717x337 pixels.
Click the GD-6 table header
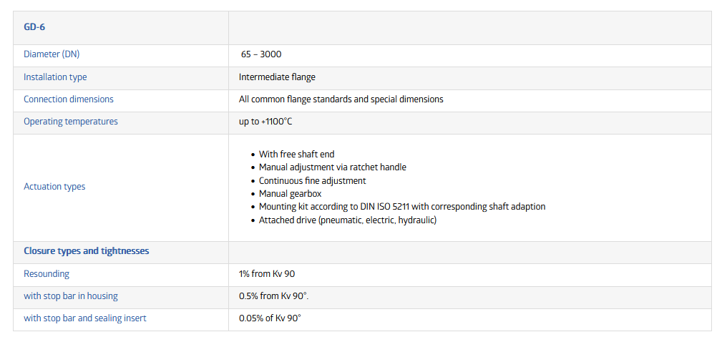coord(35,26)
